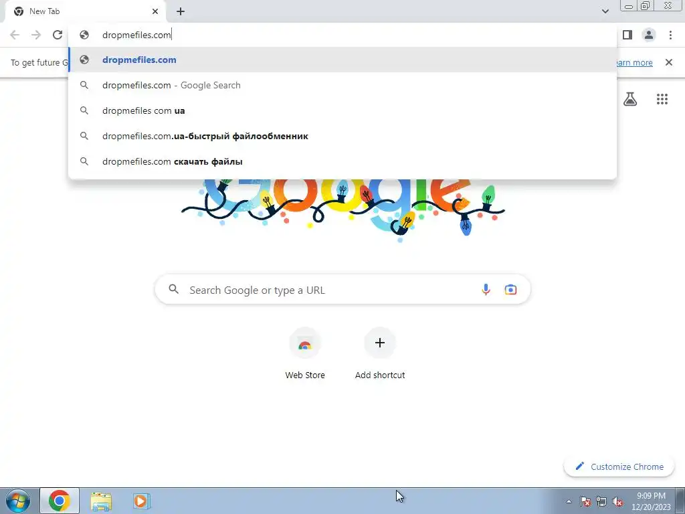The width and height of the screenshot is (685, 514).
Task: Click the network tray icon
Action: [x=601, y=501]
